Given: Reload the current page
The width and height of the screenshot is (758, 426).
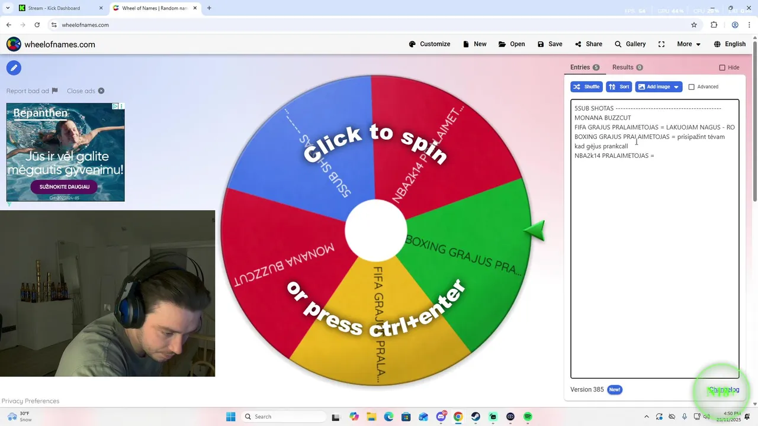Looking at the screenshot, I should pyautogui.click(x=37, y=25).
